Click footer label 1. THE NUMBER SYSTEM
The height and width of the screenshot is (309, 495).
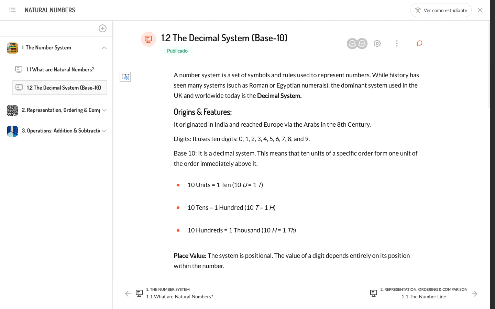click(168, 289)
